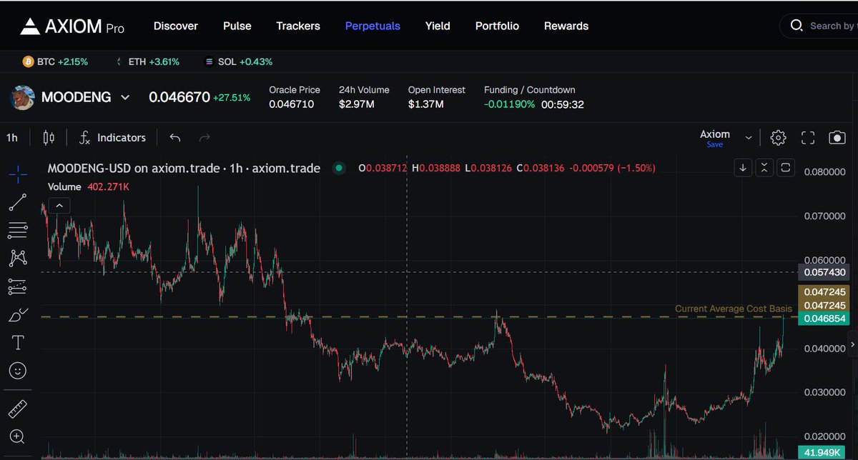The height and width of the screenshot is (460, 858).
Task: Click the Axiom Pro logo
Action: click(x=71, y=26)
